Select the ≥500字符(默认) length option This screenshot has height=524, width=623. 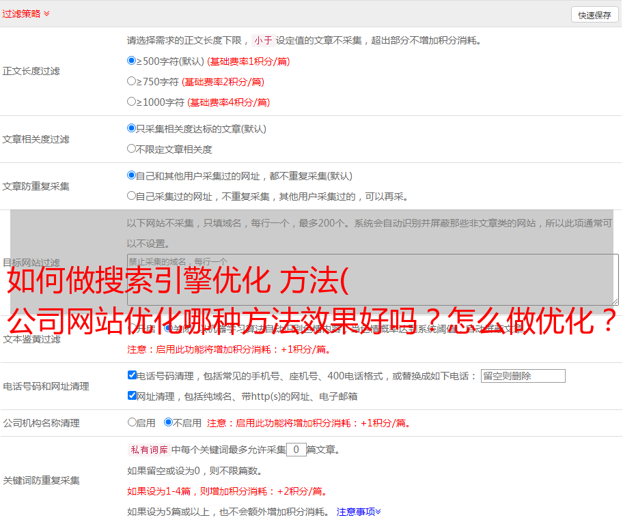[132, 61]
